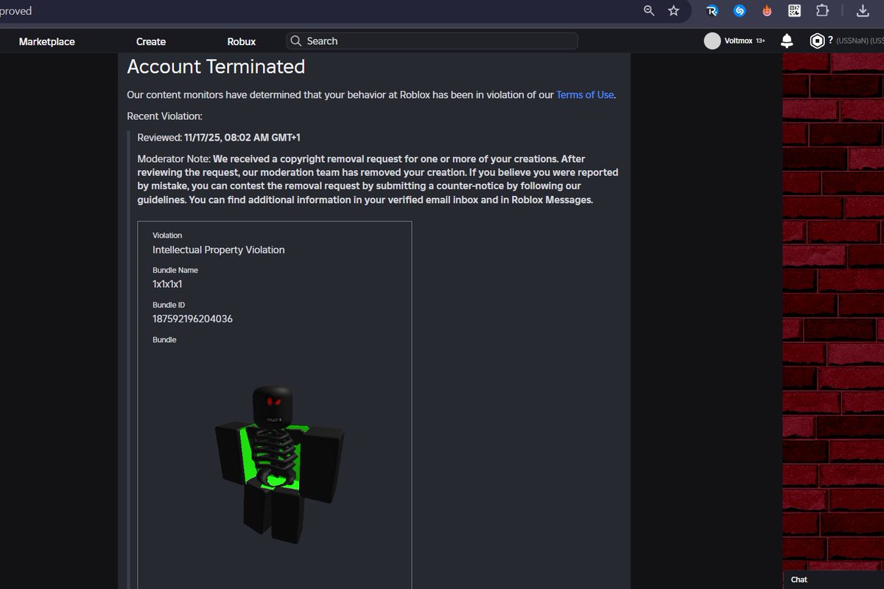Screen dimensions: 884x589
Task: Open the Terms of Use link
Action: tap(585, 95)
